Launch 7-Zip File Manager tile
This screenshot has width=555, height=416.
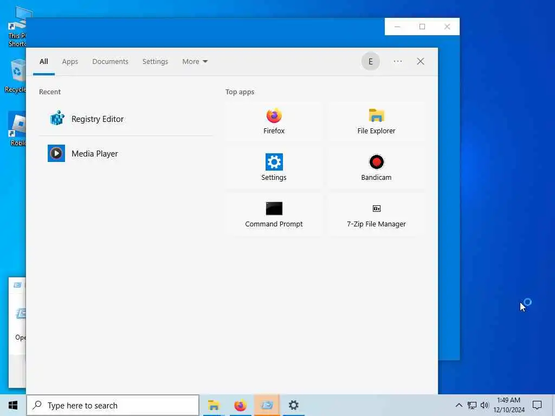pyautogui.click(x=376, y=214)
